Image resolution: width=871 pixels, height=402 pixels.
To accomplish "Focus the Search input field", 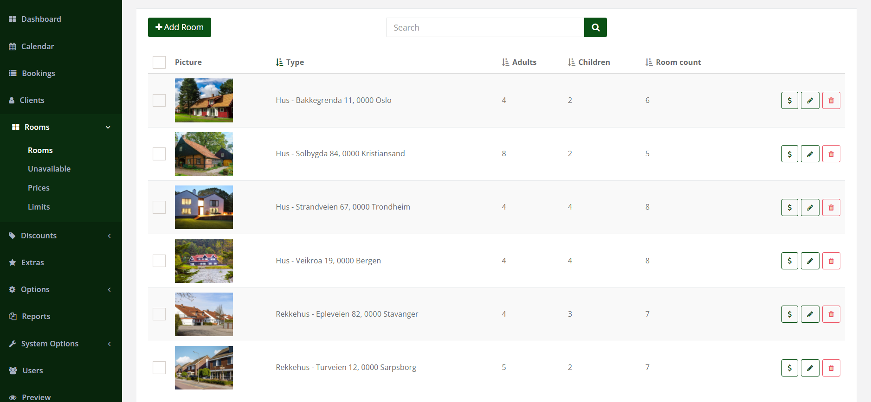I will tap(485, 27).
